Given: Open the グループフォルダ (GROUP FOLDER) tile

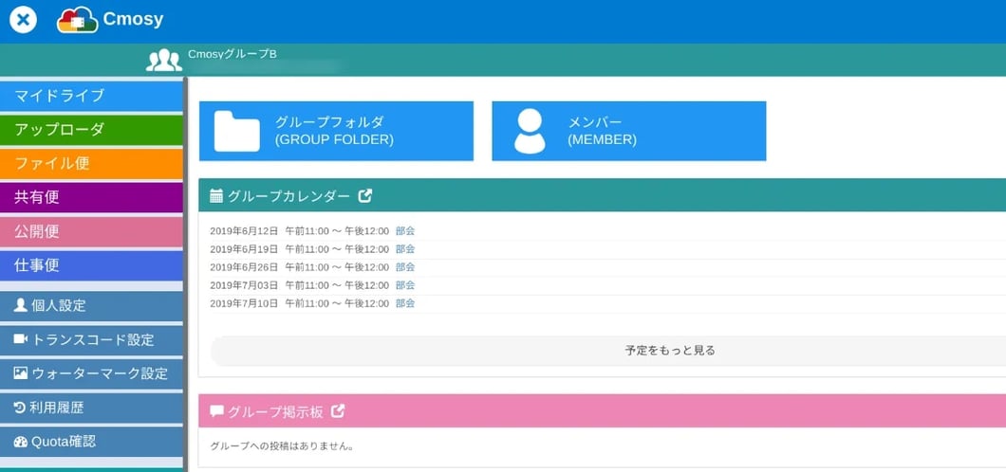Looking at the screenshot, I should [336, 131].
